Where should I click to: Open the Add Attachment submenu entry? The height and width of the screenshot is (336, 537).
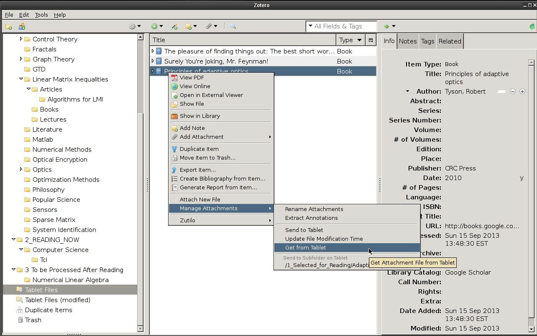click(221, 137)
